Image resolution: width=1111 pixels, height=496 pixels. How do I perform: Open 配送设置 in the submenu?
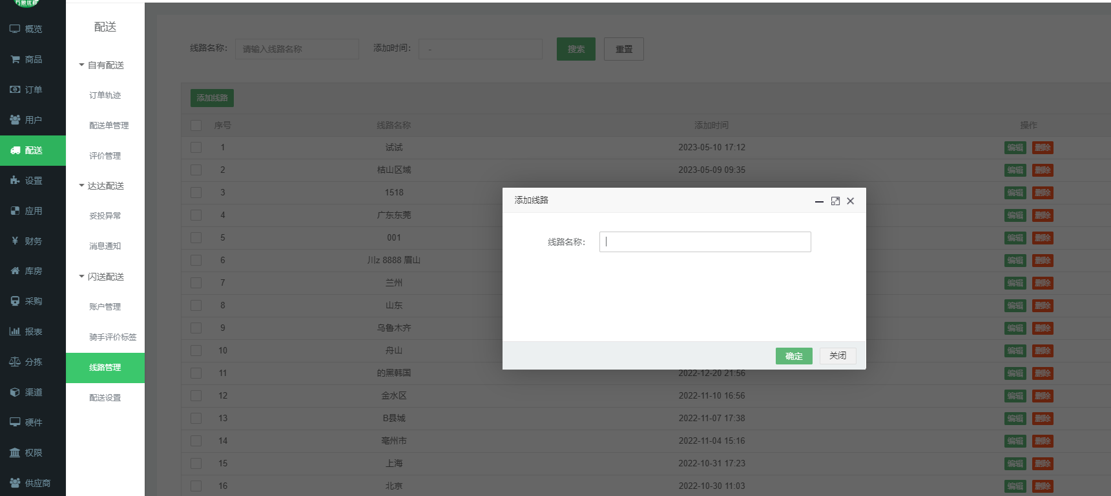[105, 398]
